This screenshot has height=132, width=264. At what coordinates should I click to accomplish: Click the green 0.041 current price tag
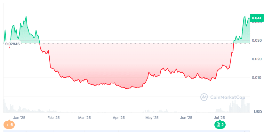(257, 18)
